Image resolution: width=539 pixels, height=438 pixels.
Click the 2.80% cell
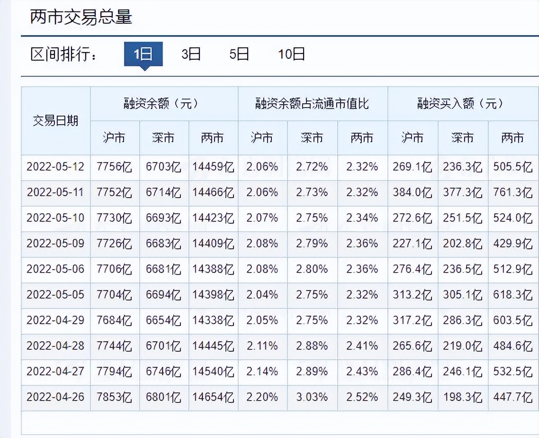[312, 269]
